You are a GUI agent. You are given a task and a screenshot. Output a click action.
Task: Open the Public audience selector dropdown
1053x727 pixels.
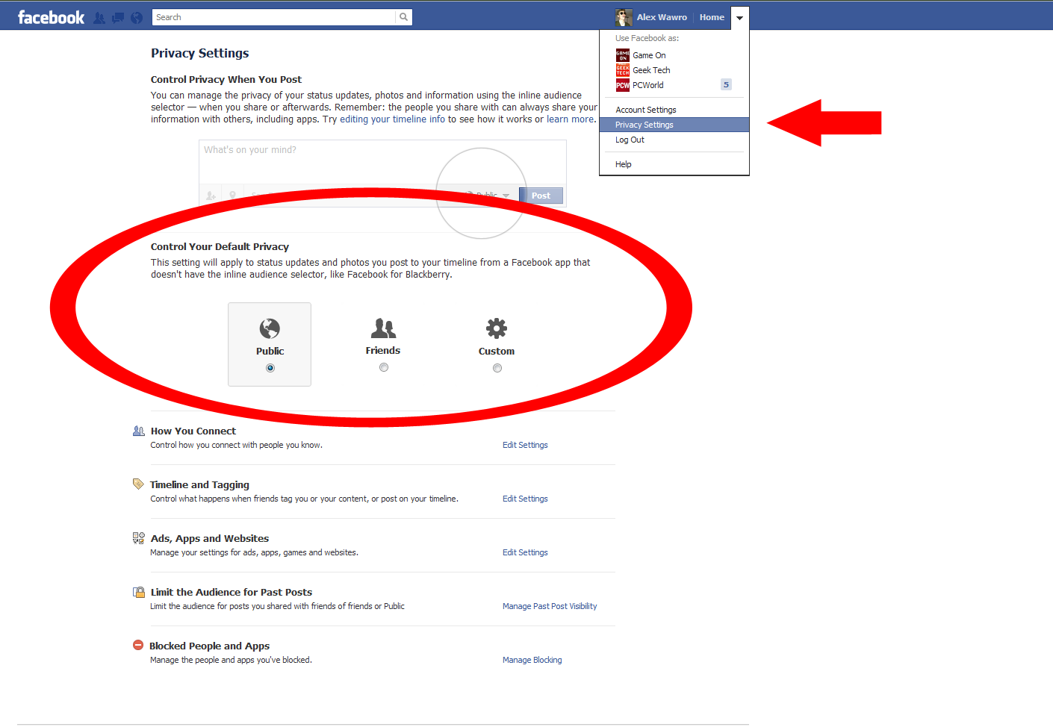coord(488,196)
